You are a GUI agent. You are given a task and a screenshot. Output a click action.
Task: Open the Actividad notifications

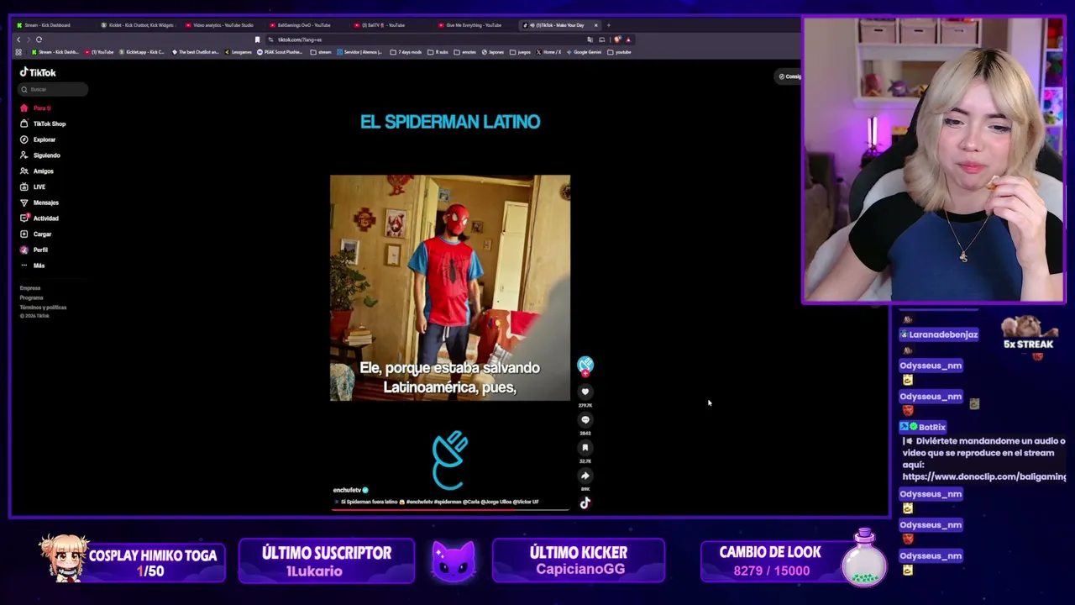(x=46, y=218)
